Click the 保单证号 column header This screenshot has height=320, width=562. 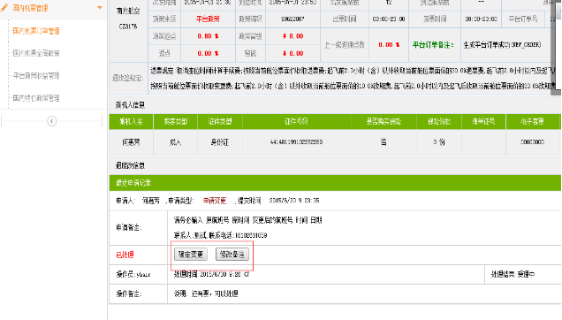click(x=483, y=122)
